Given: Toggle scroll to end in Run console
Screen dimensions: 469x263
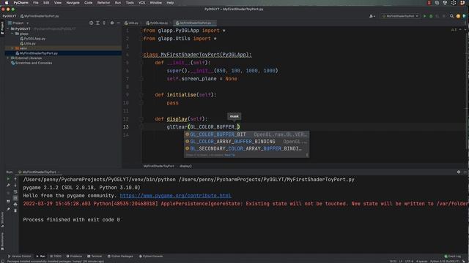Looking at the screenshot, I should pyautogui.click(x=15, y=198).
